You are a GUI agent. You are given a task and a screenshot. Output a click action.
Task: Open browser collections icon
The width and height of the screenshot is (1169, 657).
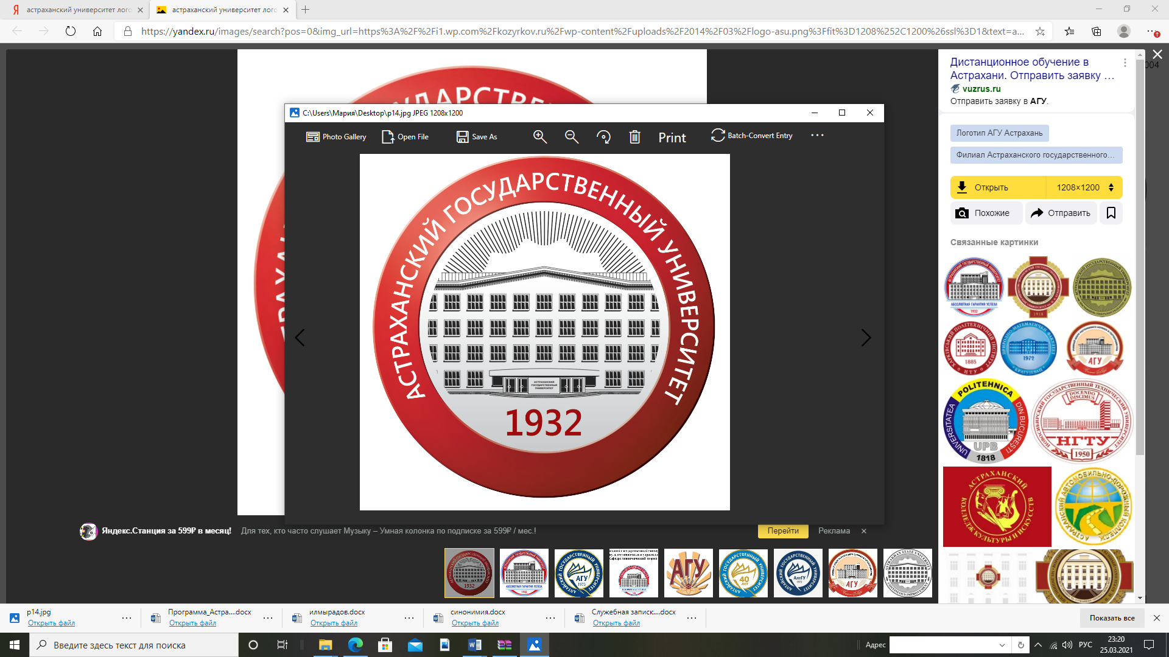tap(1097, 31)
